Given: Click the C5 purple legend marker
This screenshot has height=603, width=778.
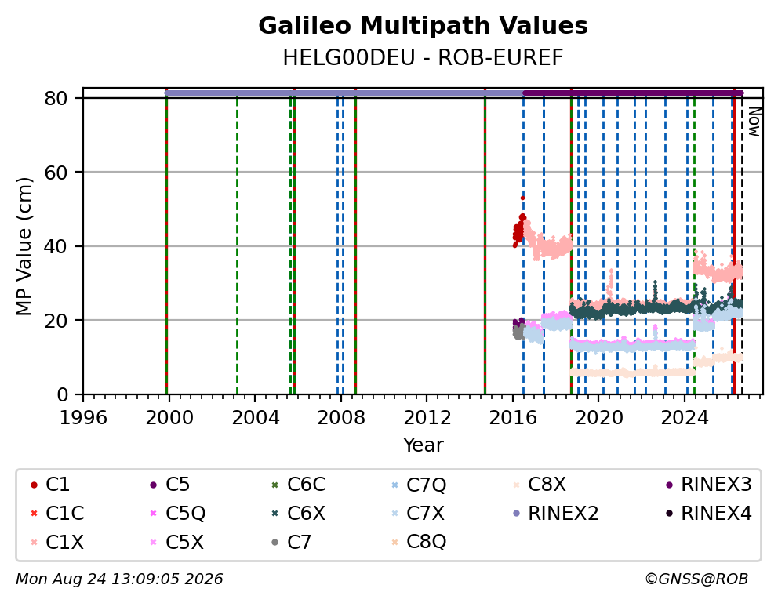Looking at the screenshot, I should (153, 485).
